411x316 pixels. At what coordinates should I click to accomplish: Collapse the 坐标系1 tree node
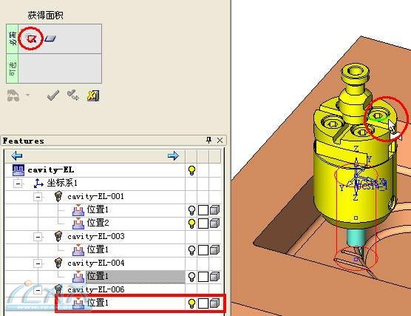[18, 184]
